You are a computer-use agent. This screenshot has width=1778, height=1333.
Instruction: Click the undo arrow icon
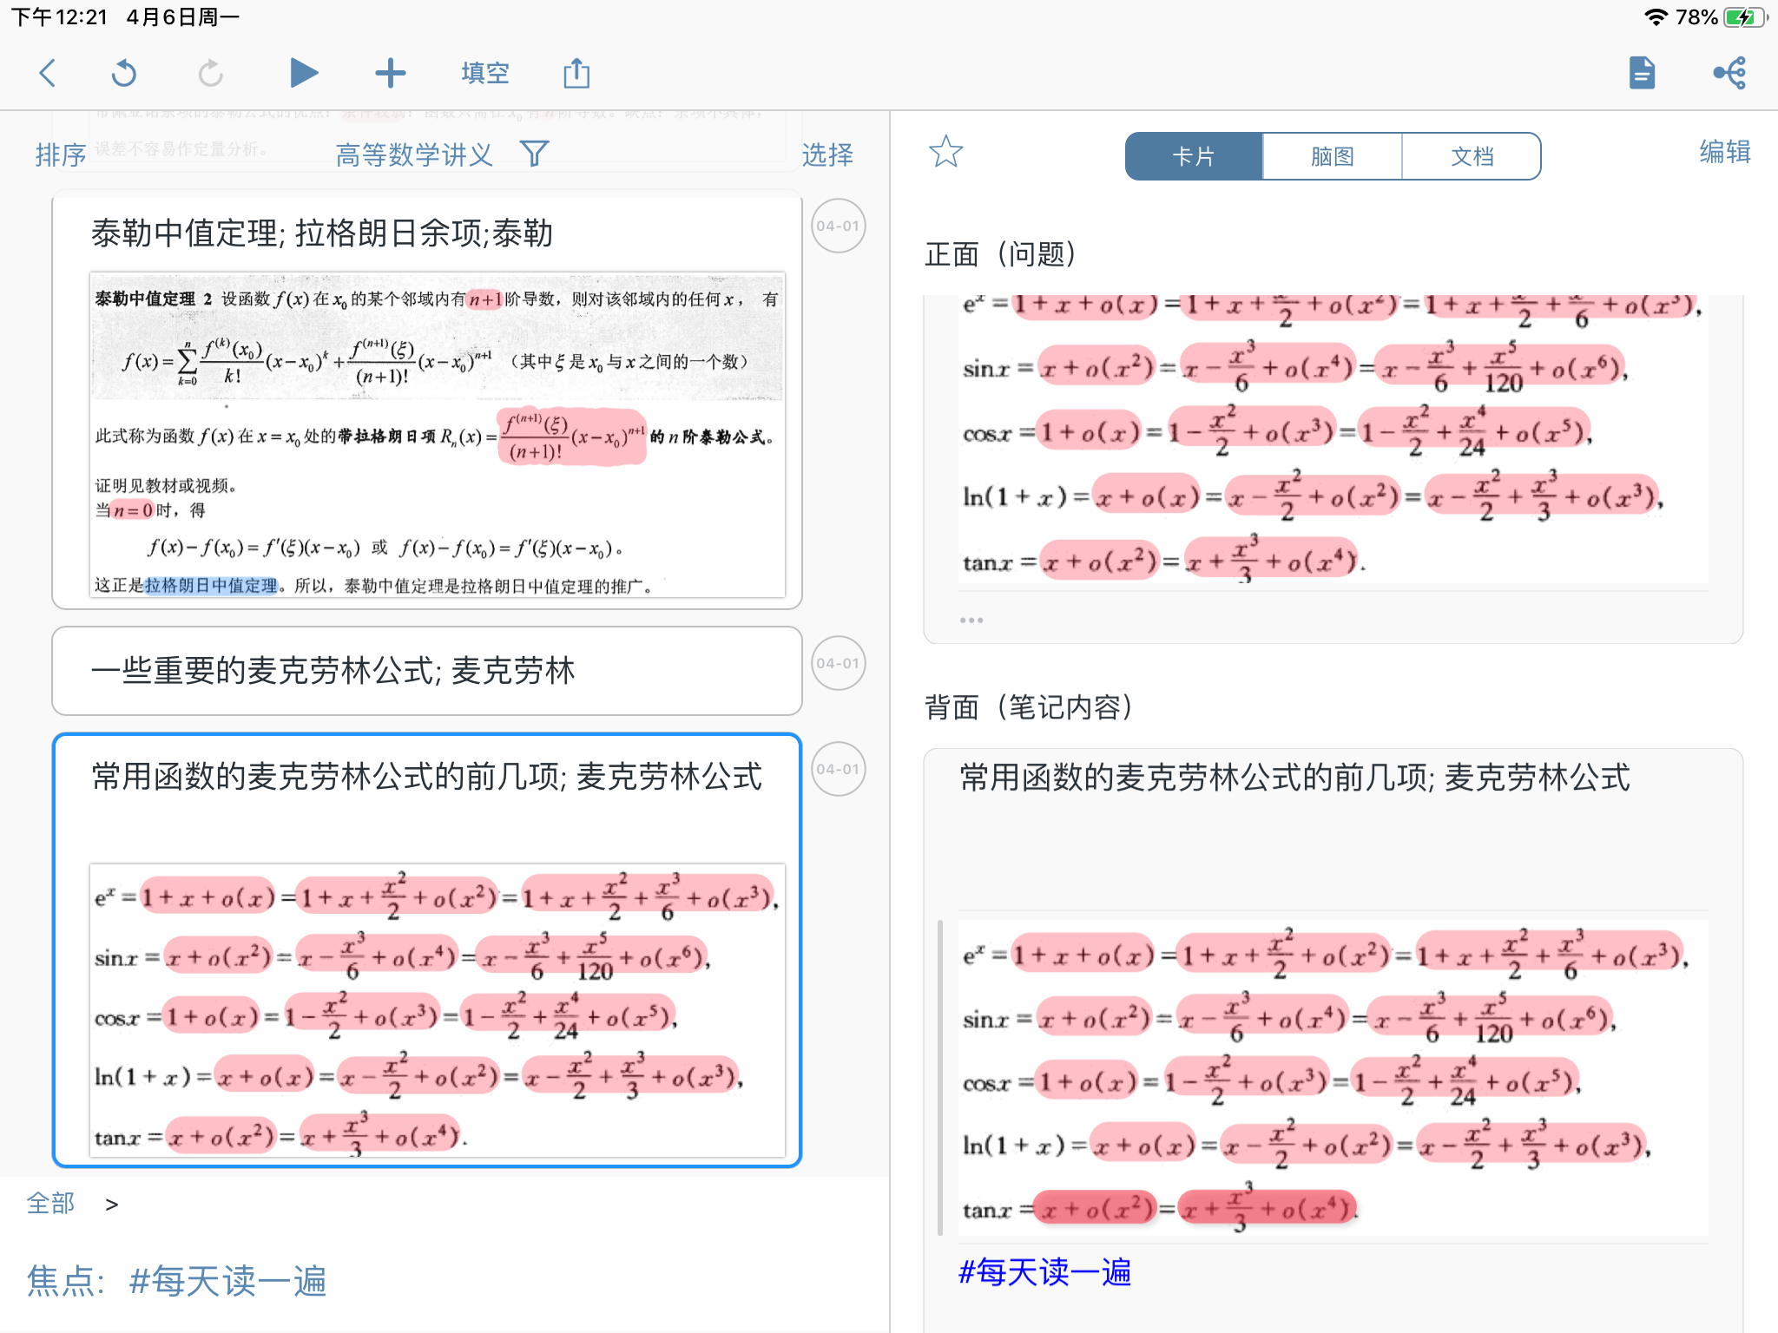124,73
